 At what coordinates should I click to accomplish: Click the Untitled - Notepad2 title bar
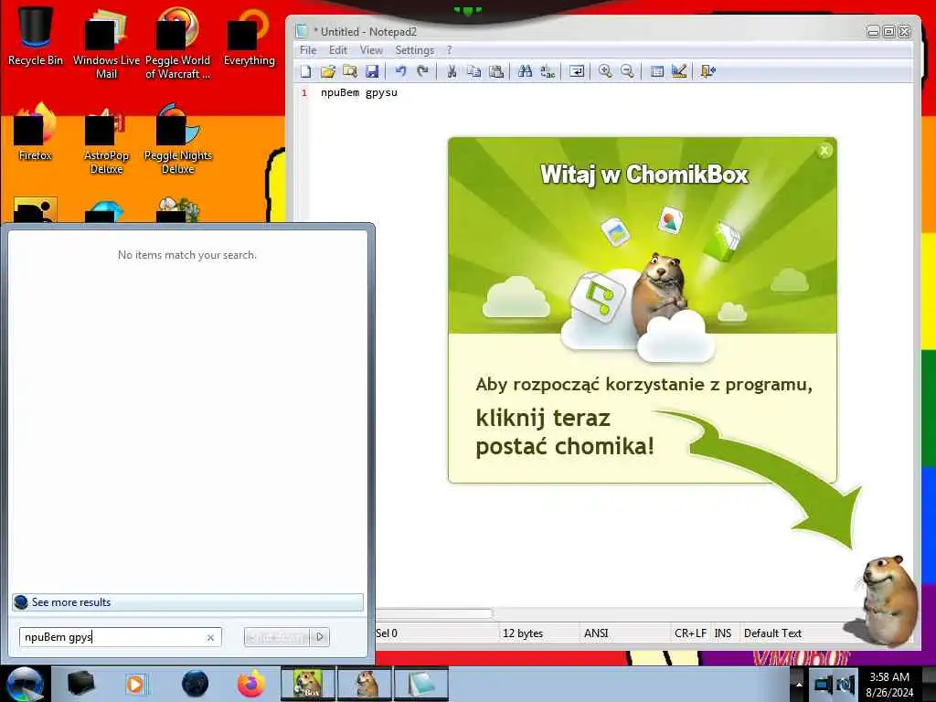pos(579,32)
